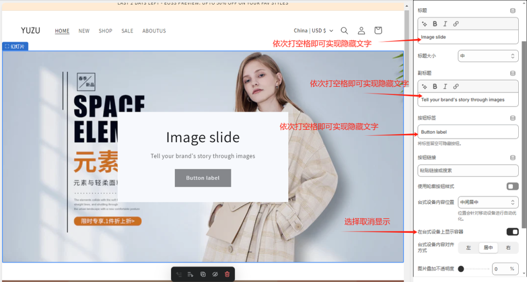Click AI sparkle icon in 标题 editor
Viewport: 527px width, 282px height.
pyautogui.click(x=425, y=24)
